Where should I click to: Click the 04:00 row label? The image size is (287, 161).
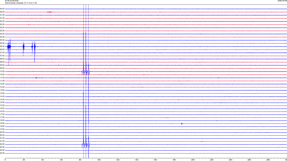pyautogui.click(x=2, y=34)
